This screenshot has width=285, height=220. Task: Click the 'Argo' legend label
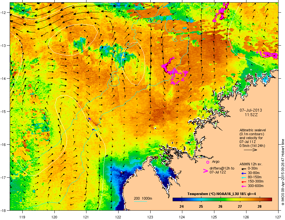pyautogui.click(x=216, y=161)
